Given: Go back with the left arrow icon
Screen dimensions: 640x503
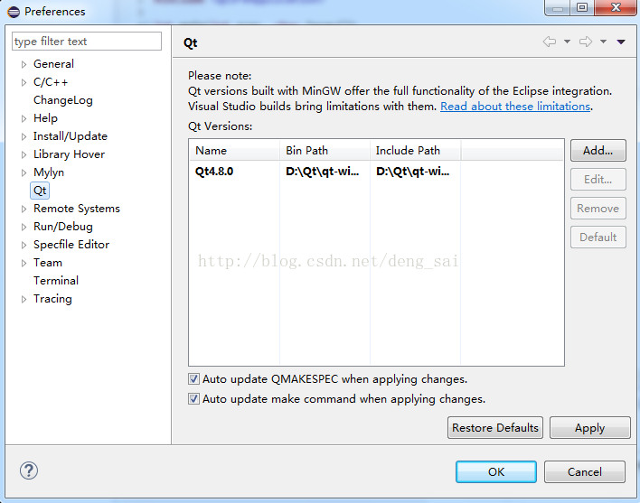Looking at the screenshot, I should pos(550,42).
